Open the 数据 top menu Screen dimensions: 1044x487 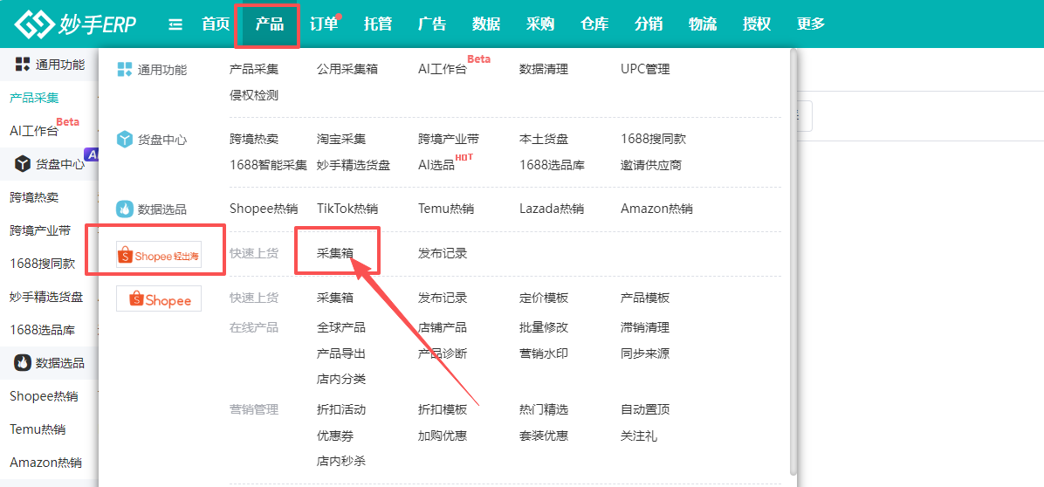pyautogui.click(x=486, y=24)
